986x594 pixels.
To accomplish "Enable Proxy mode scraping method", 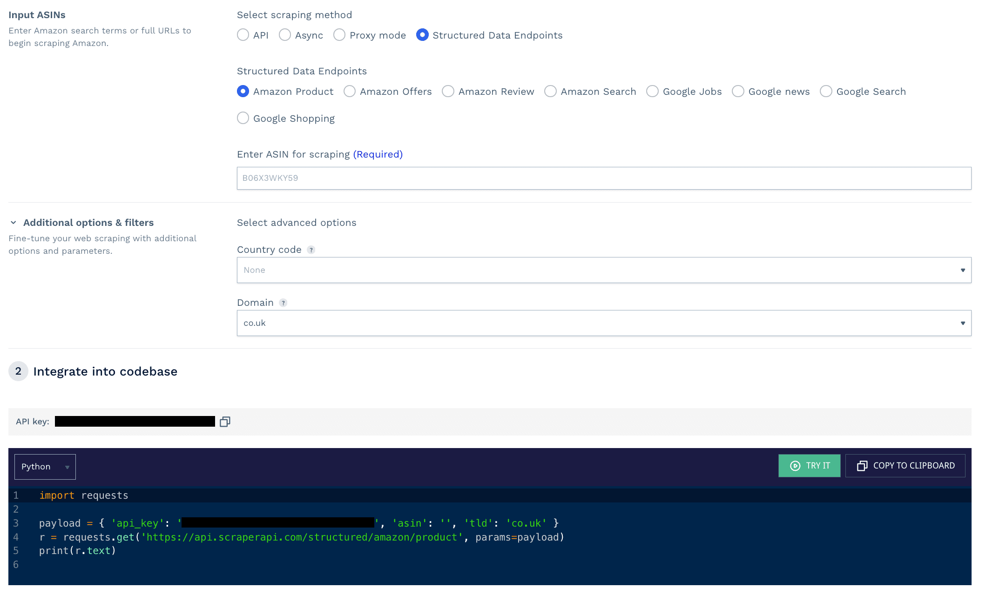I will (x=339, y=35).
